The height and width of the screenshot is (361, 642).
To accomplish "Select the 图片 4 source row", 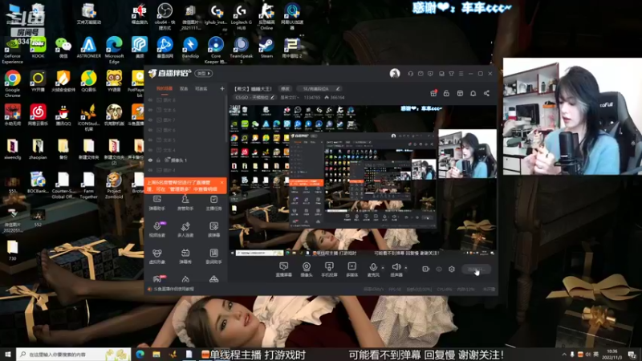I will point(185,170).
